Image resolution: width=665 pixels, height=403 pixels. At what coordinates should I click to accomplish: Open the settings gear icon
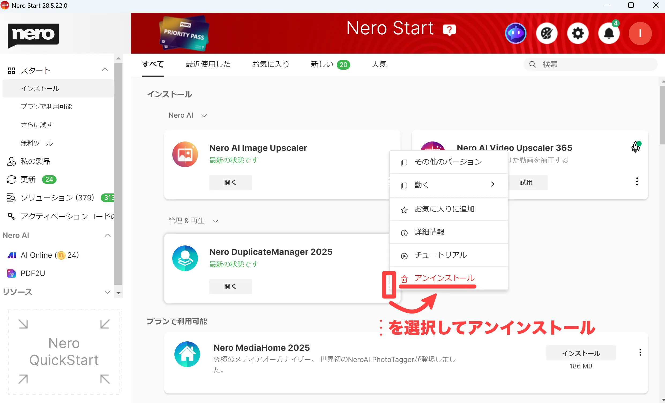[x=578, y=33]
